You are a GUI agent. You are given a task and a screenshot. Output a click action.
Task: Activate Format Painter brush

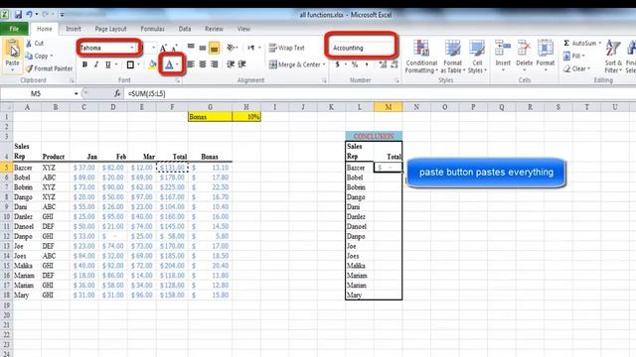[49, 68]
